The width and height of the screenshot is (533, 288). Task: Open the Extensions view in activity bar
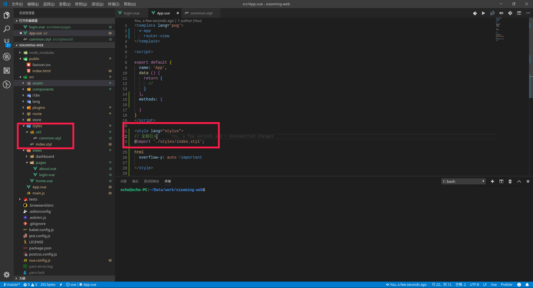click(x=7, y=71)
